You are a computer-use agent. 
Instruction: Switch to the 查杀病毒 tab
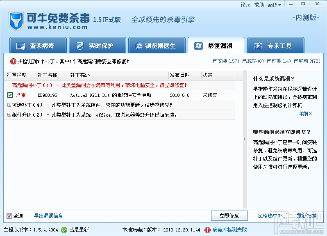coord(38,45)
